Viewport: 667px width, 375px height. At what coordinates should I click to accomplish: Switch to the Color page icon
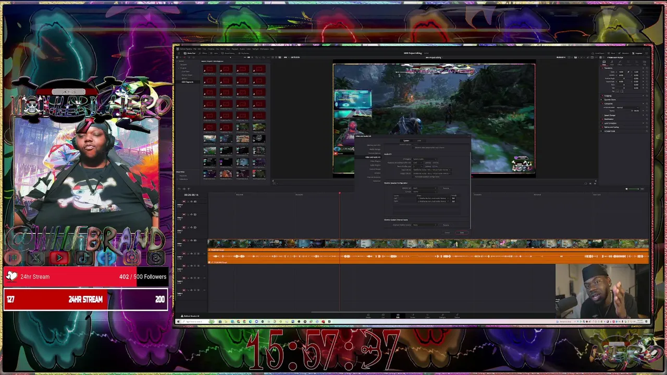pyautogui.click(x=427, y=316)
